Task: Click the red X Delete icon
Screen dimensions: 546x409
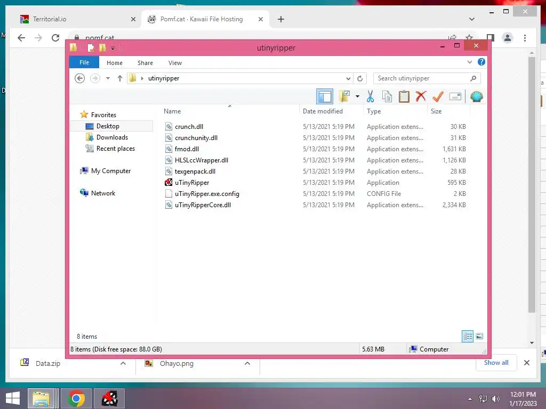Action: (x=421, y=96)
